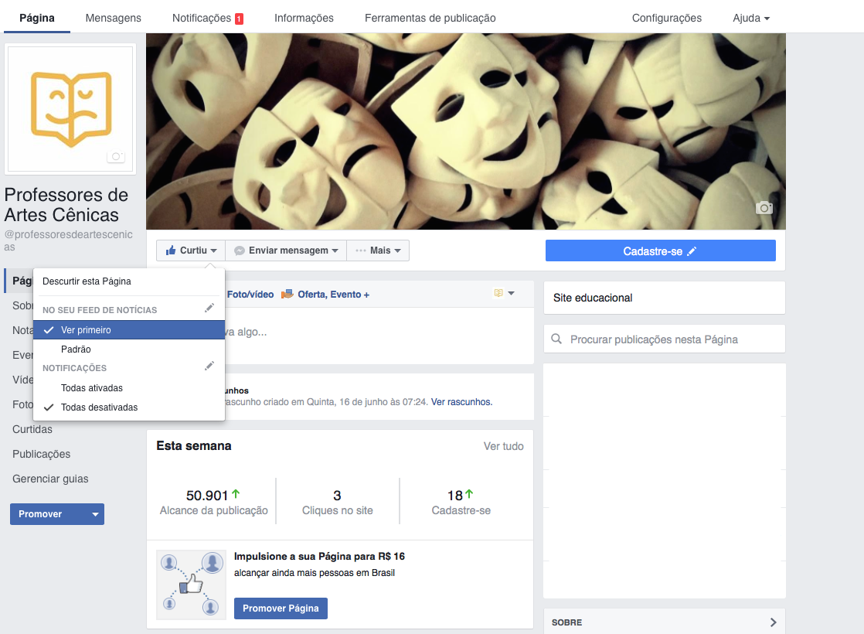The width and height of the screenshot is (864, 634).
Task: Open the Curtiu dropdown
Action: click(x=191, y=251)
